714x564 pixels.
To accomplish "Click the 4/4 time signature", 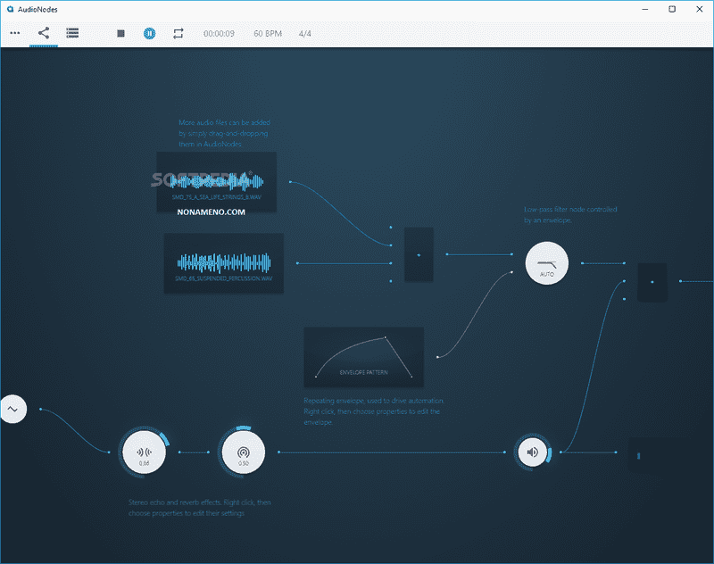I will pyautogui.click(x=304, y=34).
